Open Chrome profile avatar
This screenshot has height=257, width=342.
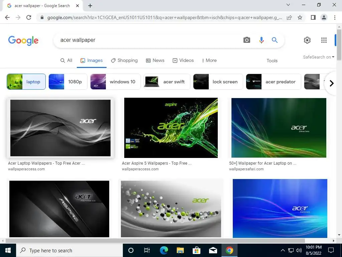click(324, 17)
